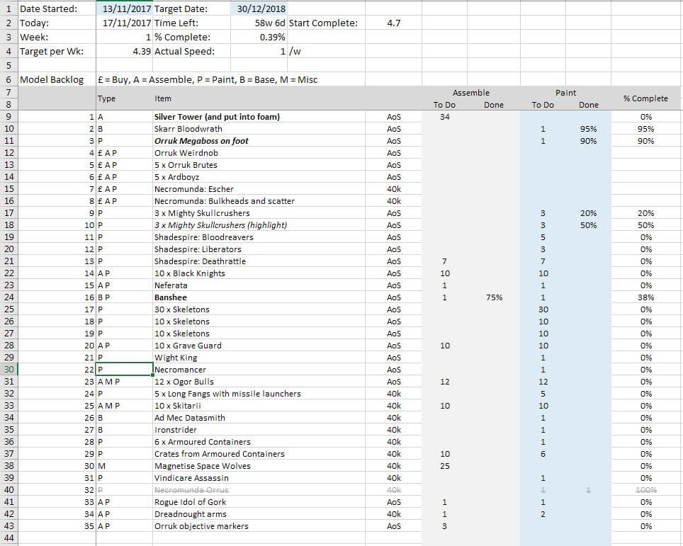
Task: Select the "Model Backlog" heading cell
Action: (x=57, y=80)
